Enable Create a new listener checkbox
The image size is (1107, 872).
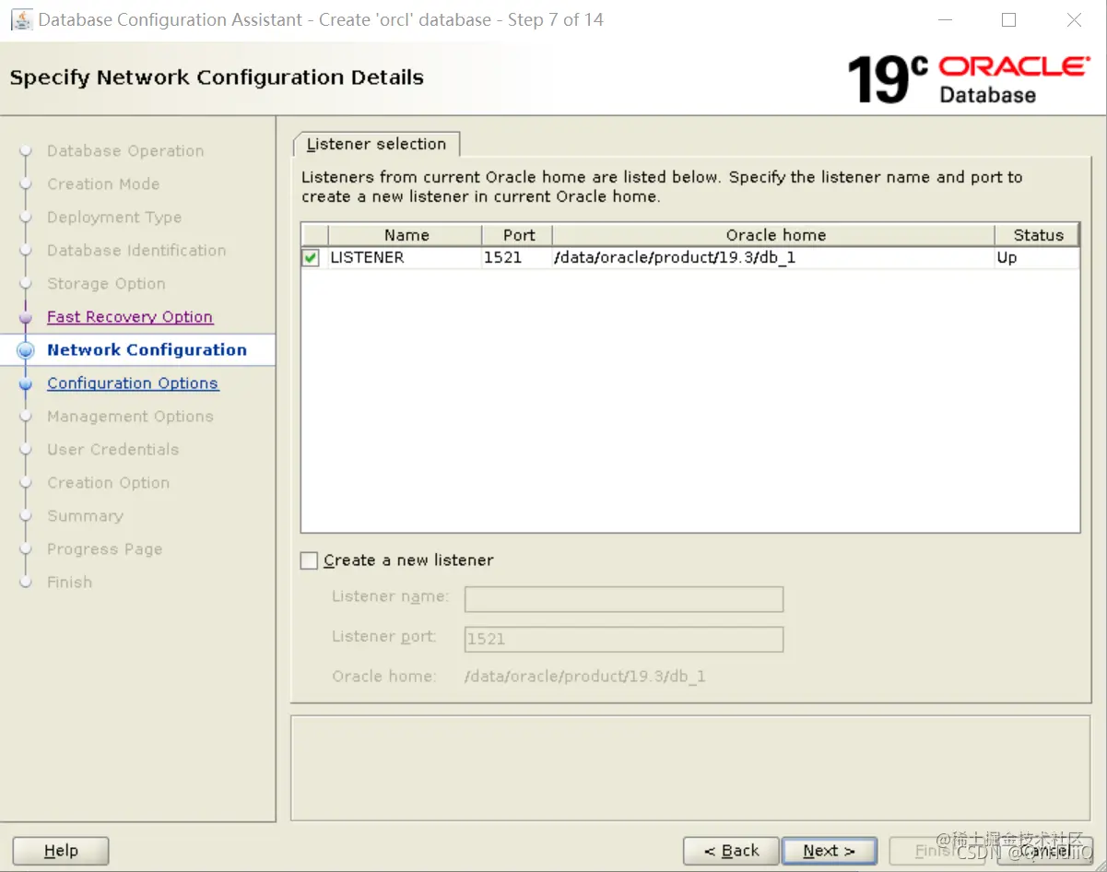tap(309, 560)
